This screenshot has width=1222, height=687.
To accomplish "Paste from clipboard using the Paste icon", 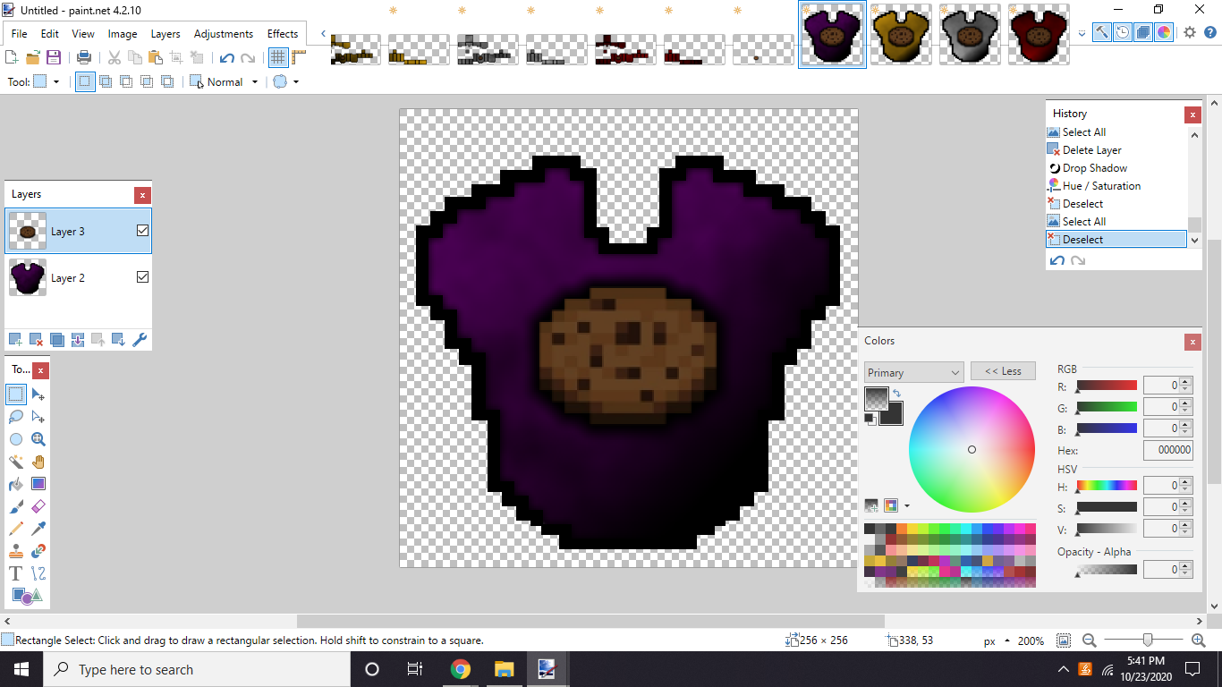I will pyautogui.click(x=155, y=57).
